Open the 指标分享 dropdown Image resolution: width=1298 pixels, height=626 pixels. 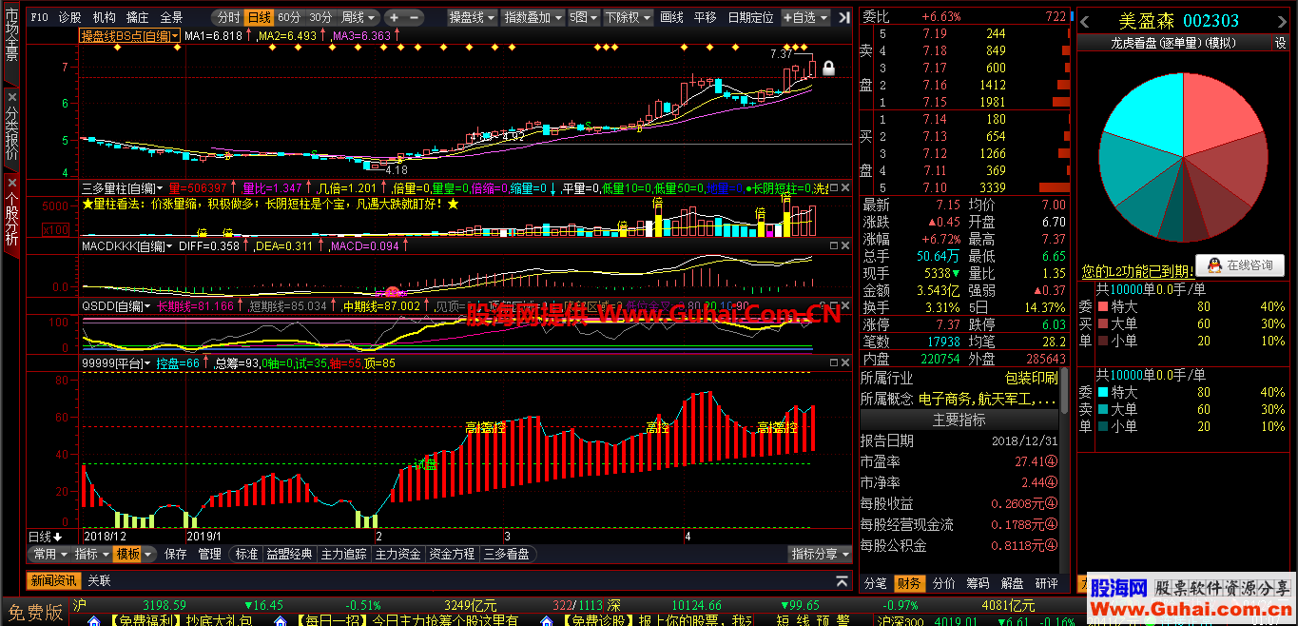[822, 554]
